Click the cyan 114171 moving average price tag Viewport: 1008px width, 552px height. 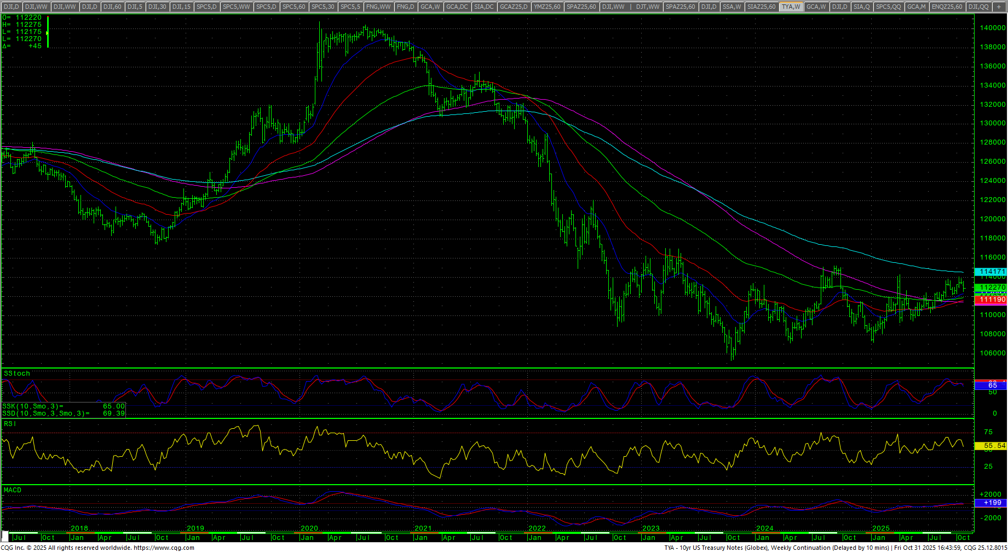[x=992, y=272]
